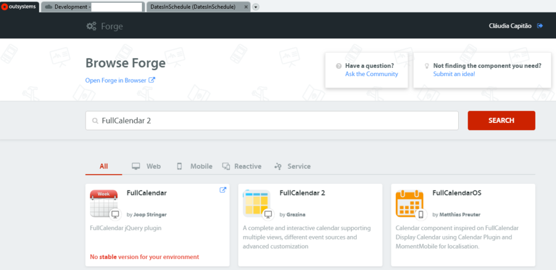This screenshot has width=556, height=270.
Task: Click external link icon beside Open Forge
Action: tap(152, 80)
